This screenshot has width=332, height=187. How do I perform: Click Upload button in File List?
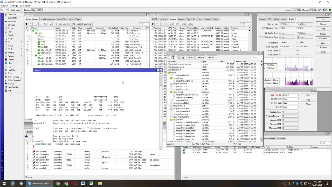point(211,57)
